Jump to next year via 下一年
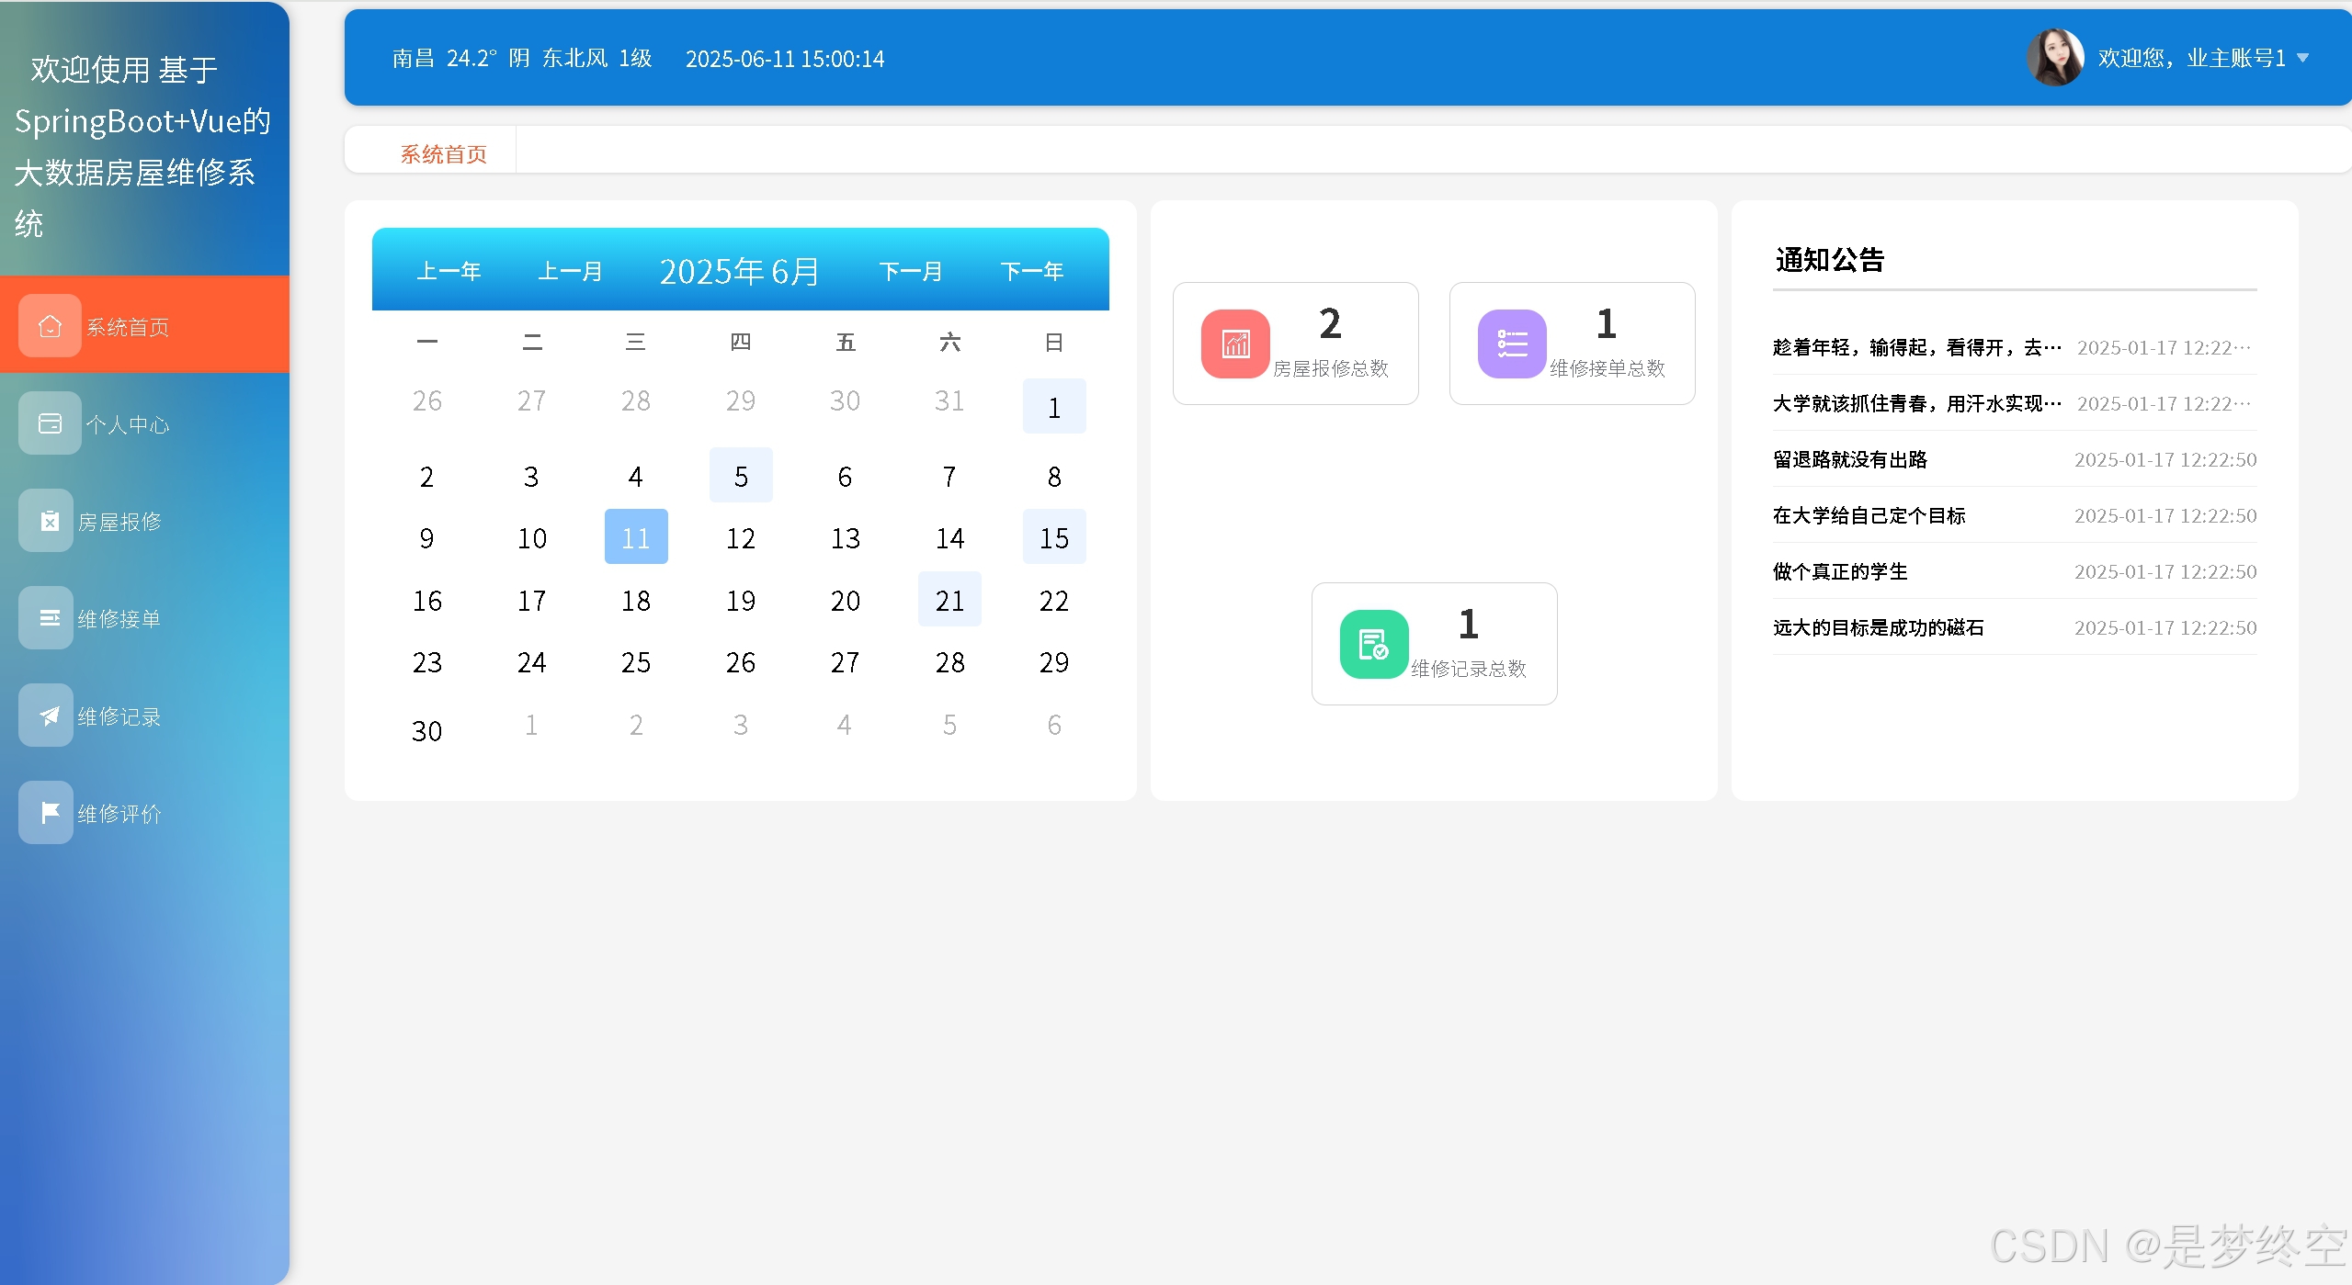 coord(1031,271)
